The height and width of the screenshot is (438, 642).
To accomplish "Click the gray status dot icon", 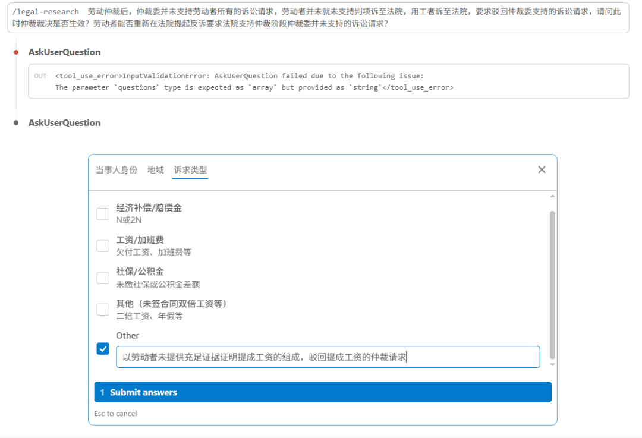I will [16, 123].
